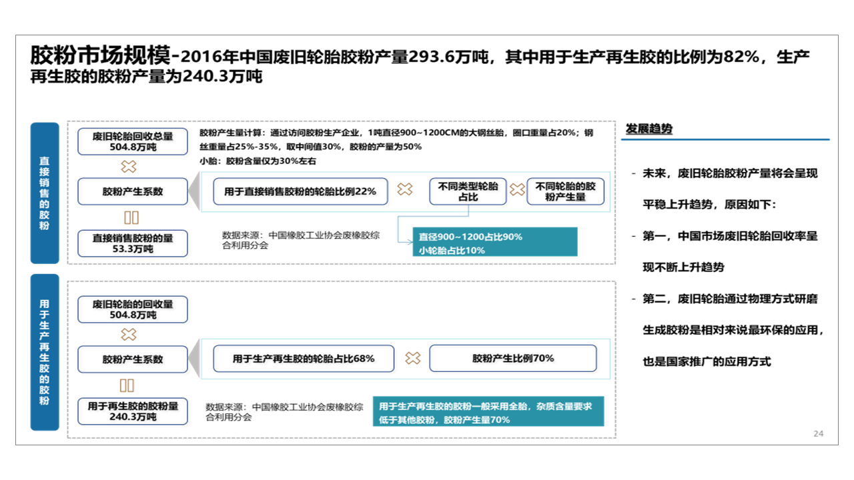Select the 不同类型轮胎占比 box
The width and height of the screenshot is (854, 480).
[468, 191]
